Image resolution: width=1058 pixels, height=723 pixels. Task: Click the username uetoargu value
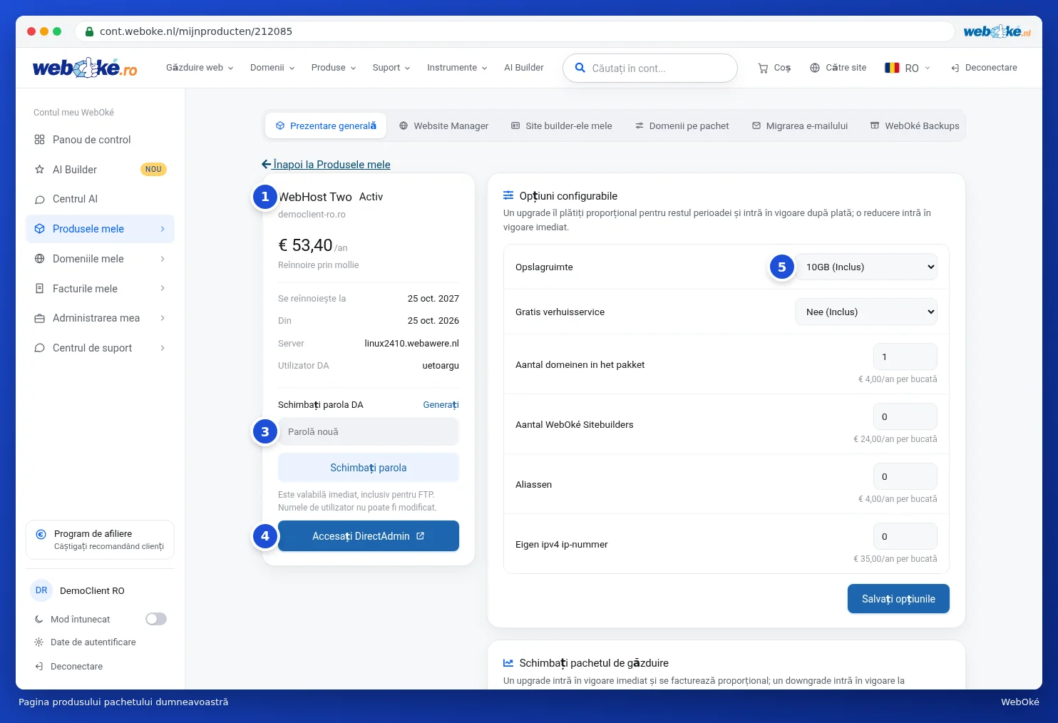(x=441, y=366)
